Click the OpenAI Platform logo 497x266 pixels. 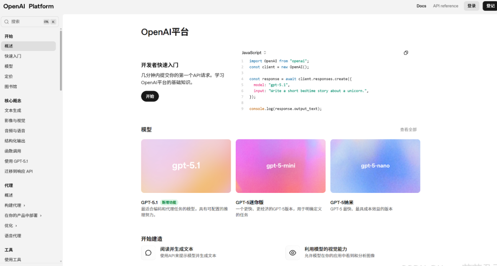28,6
